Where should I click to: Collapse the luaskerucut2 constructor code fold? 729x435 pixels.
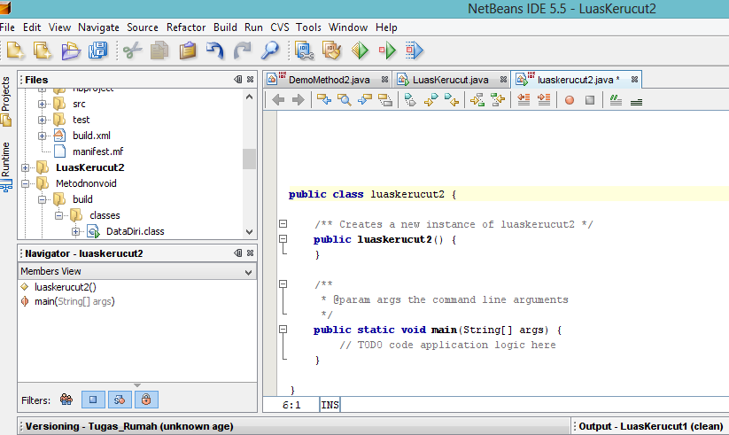[x=283, y=238]
